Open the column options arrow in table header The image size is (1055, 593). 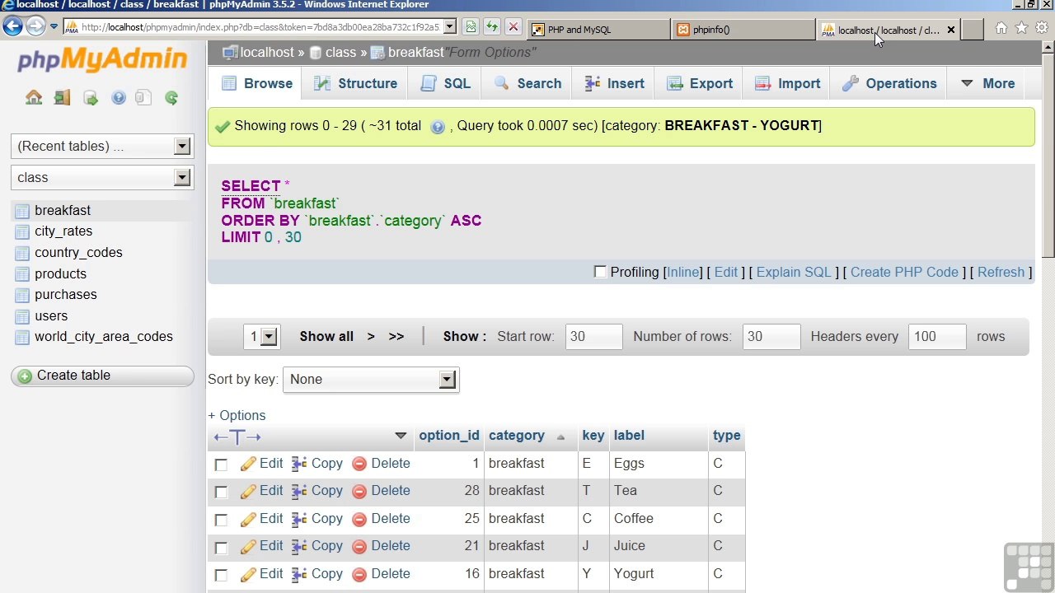[401, 436]
